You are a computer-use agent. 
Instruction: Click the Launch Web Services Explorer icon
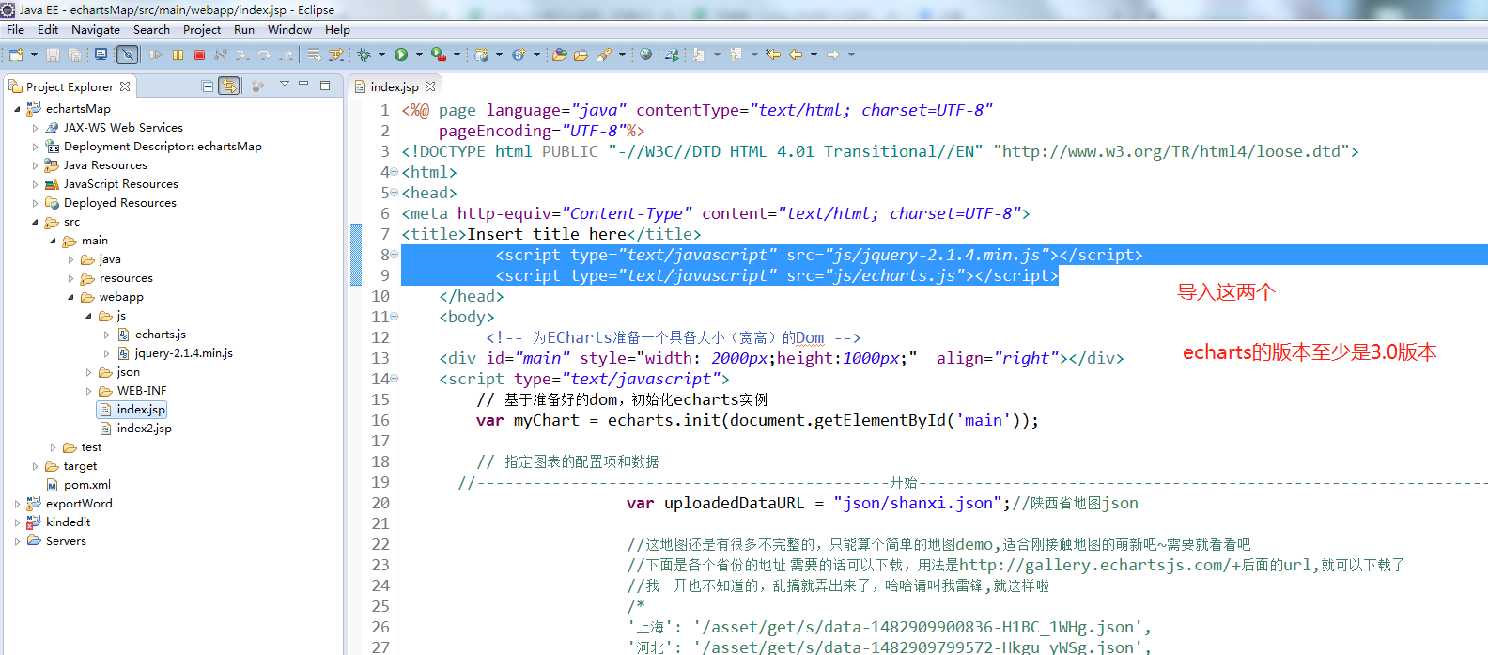pyautogui.click(x=672, y=55)
